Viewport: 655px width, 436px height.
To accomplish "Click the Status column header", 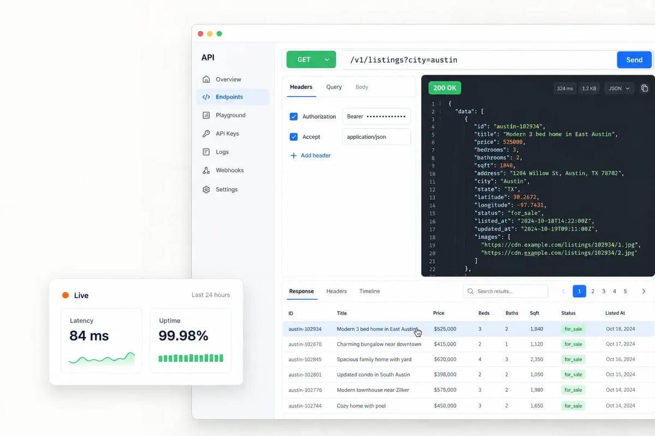I will click(x=568, y=313).
